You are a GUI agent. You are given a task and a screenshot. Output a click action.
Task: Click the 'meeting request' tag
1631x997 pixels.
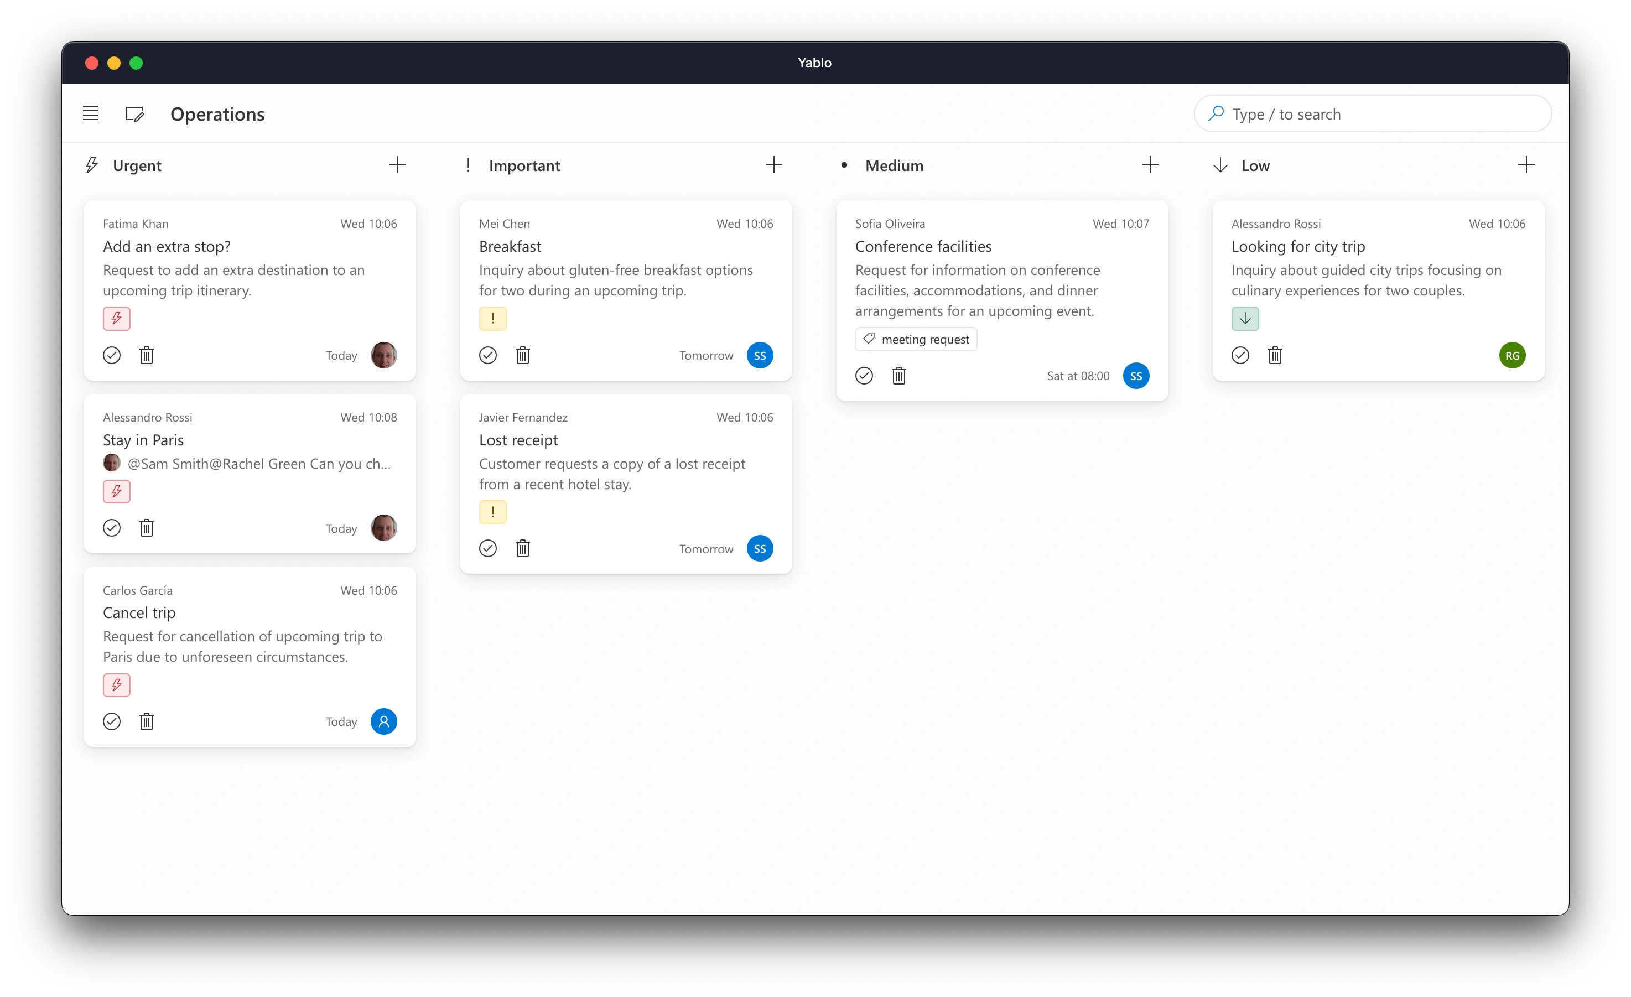point(916,340)
